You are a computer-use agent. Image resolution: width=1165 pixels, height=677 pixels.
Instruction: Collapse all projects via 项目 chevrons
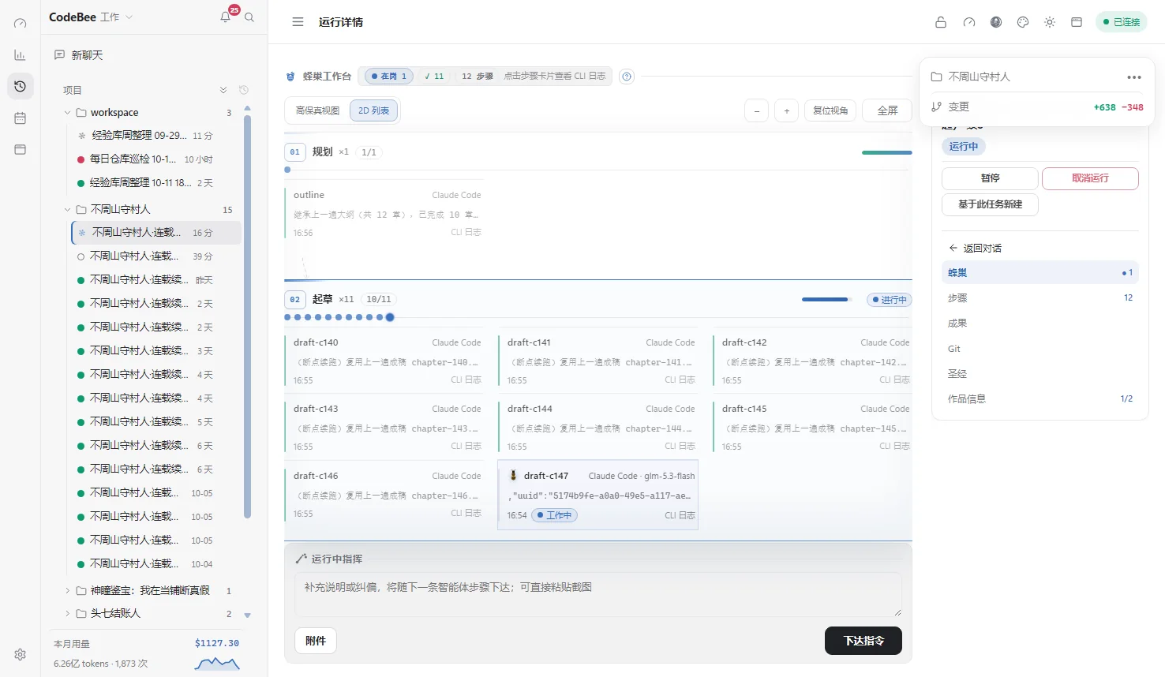(223, 90)
